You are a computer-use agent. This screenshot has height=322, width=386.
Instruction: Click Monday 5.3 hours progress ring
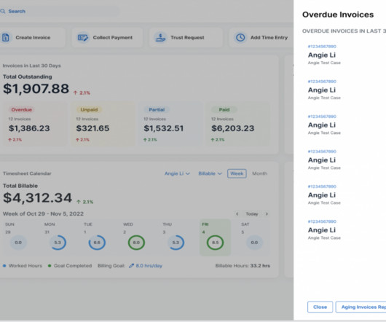point(58,243)
